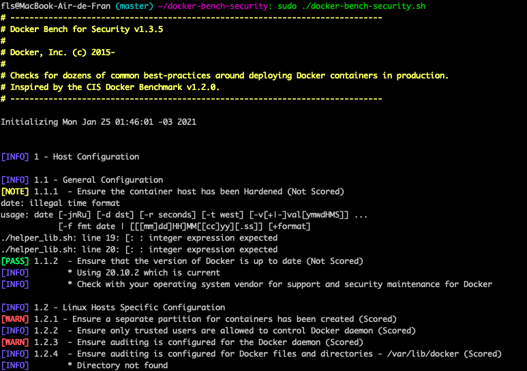The width and height of the screenshot is (527, 371).
Task: Click the date: illegal time format error
Action: point(60,203)
